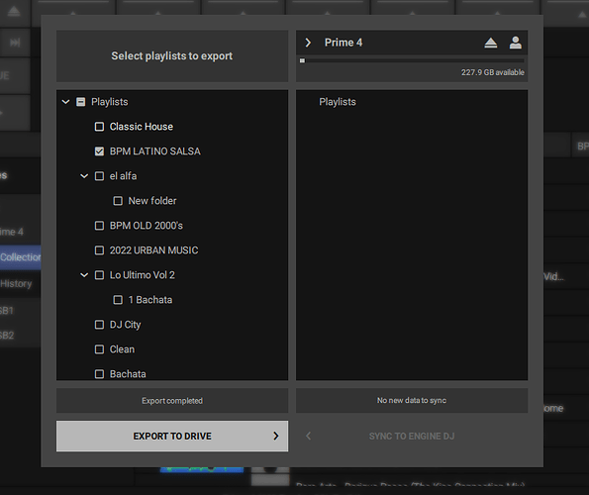This screenshot has width=589, height=495.
Task: Toggle the Playlists root checkbox
Action: pos(81,102)
